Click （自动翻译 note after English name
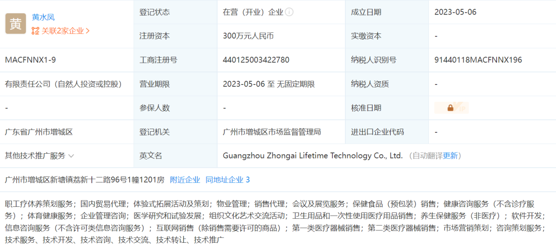The height and width of the screenshot is (250, 556). [424, 156]
